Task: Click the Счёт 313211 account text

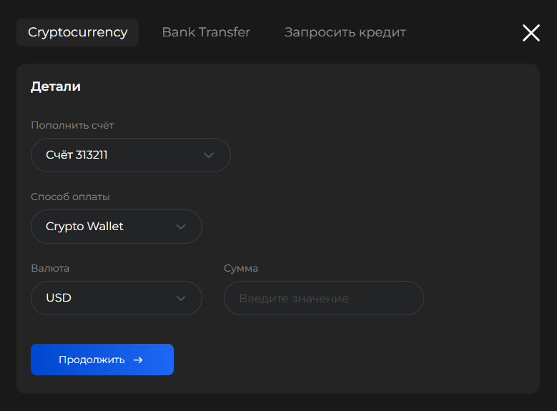Action: pos(77,154)
